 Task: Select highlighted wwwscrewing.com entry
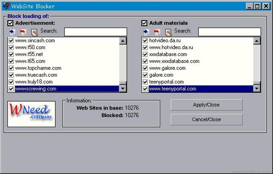coord(67,89)
